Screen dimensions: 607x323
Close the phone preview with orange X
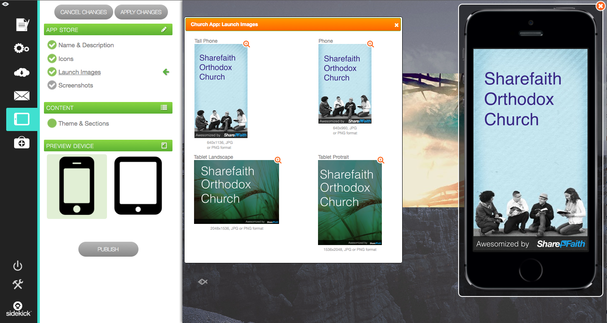pos(600,6)
